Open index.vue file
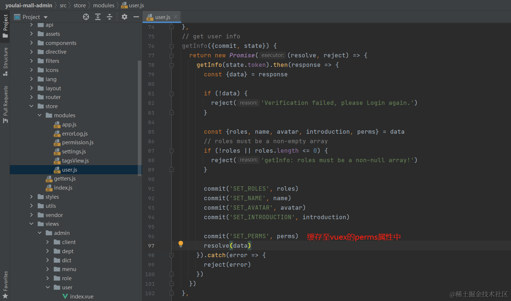 coord(81,297)
